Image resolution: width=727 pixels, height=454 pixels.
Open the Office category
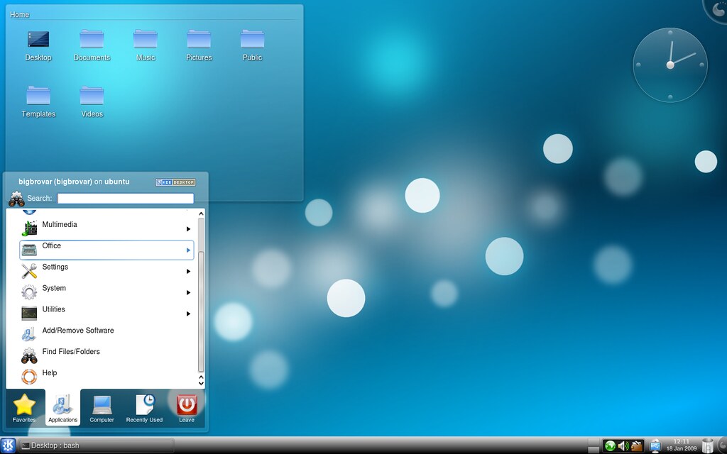[106, 250]
